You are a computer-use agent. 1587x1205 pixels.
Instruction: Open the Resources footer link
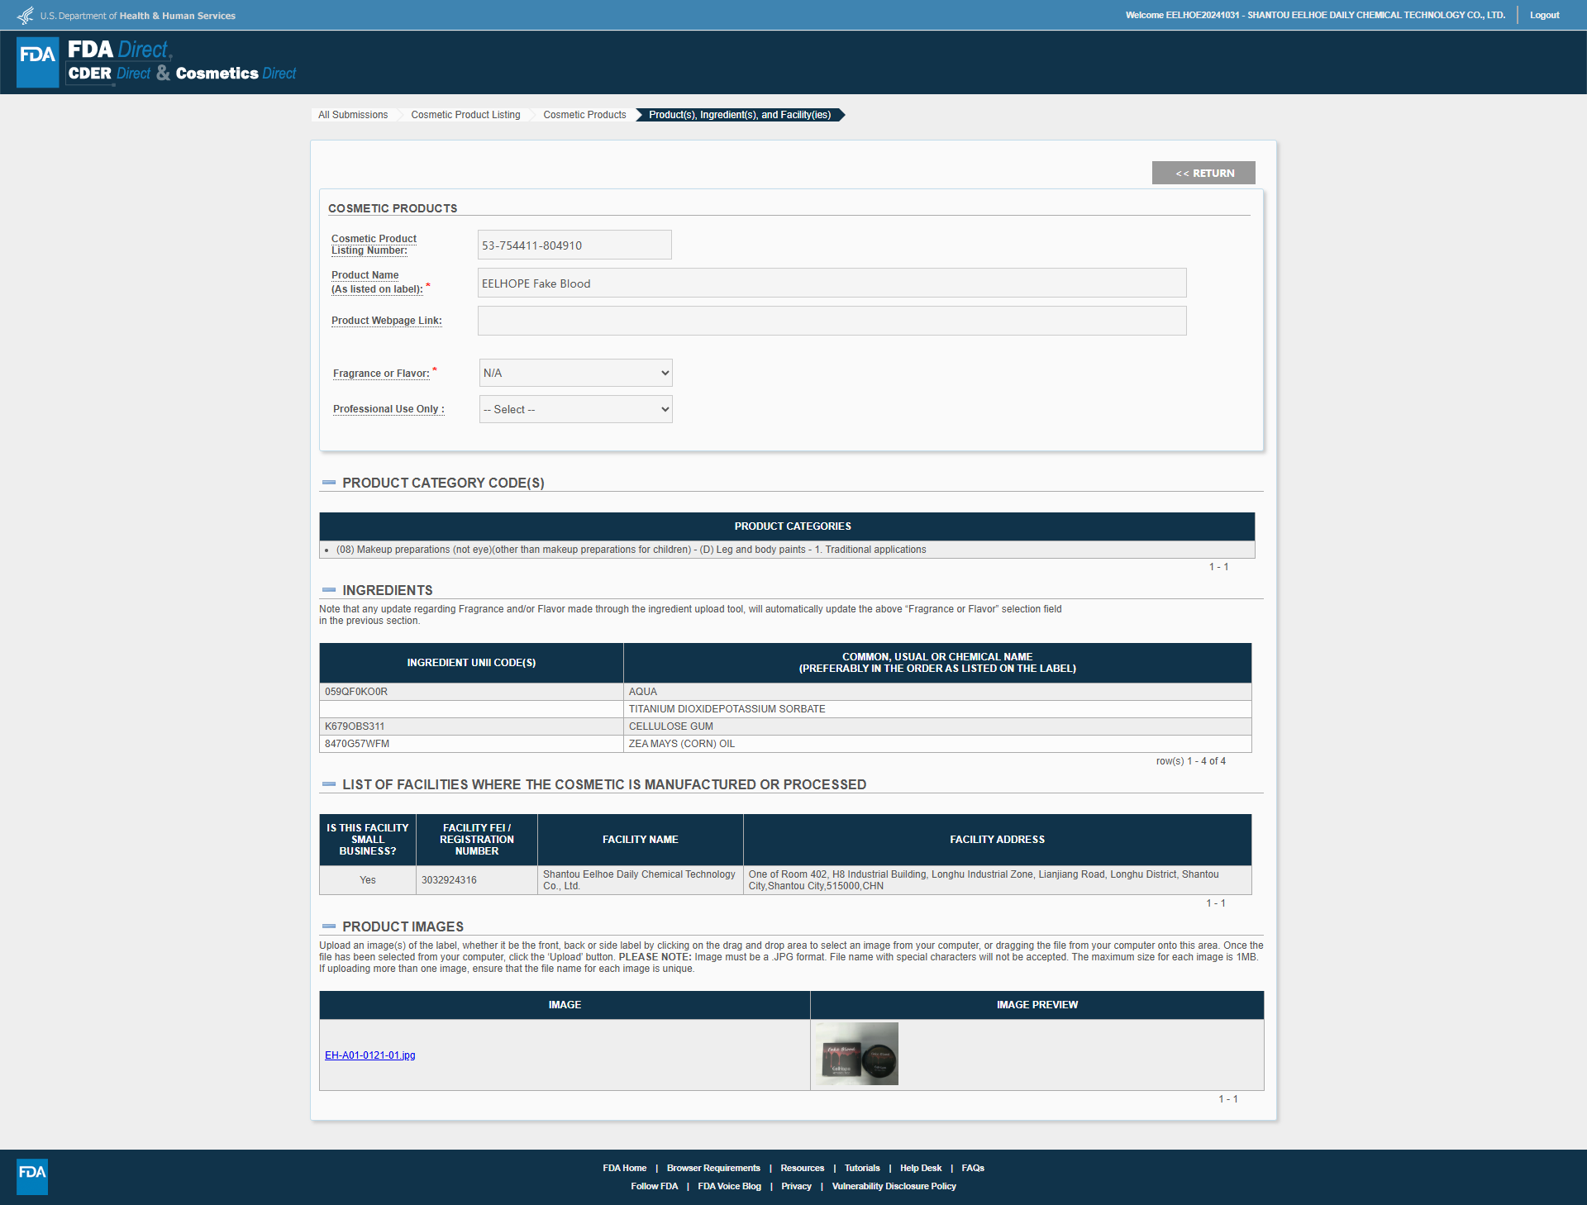pos(803,1168)
